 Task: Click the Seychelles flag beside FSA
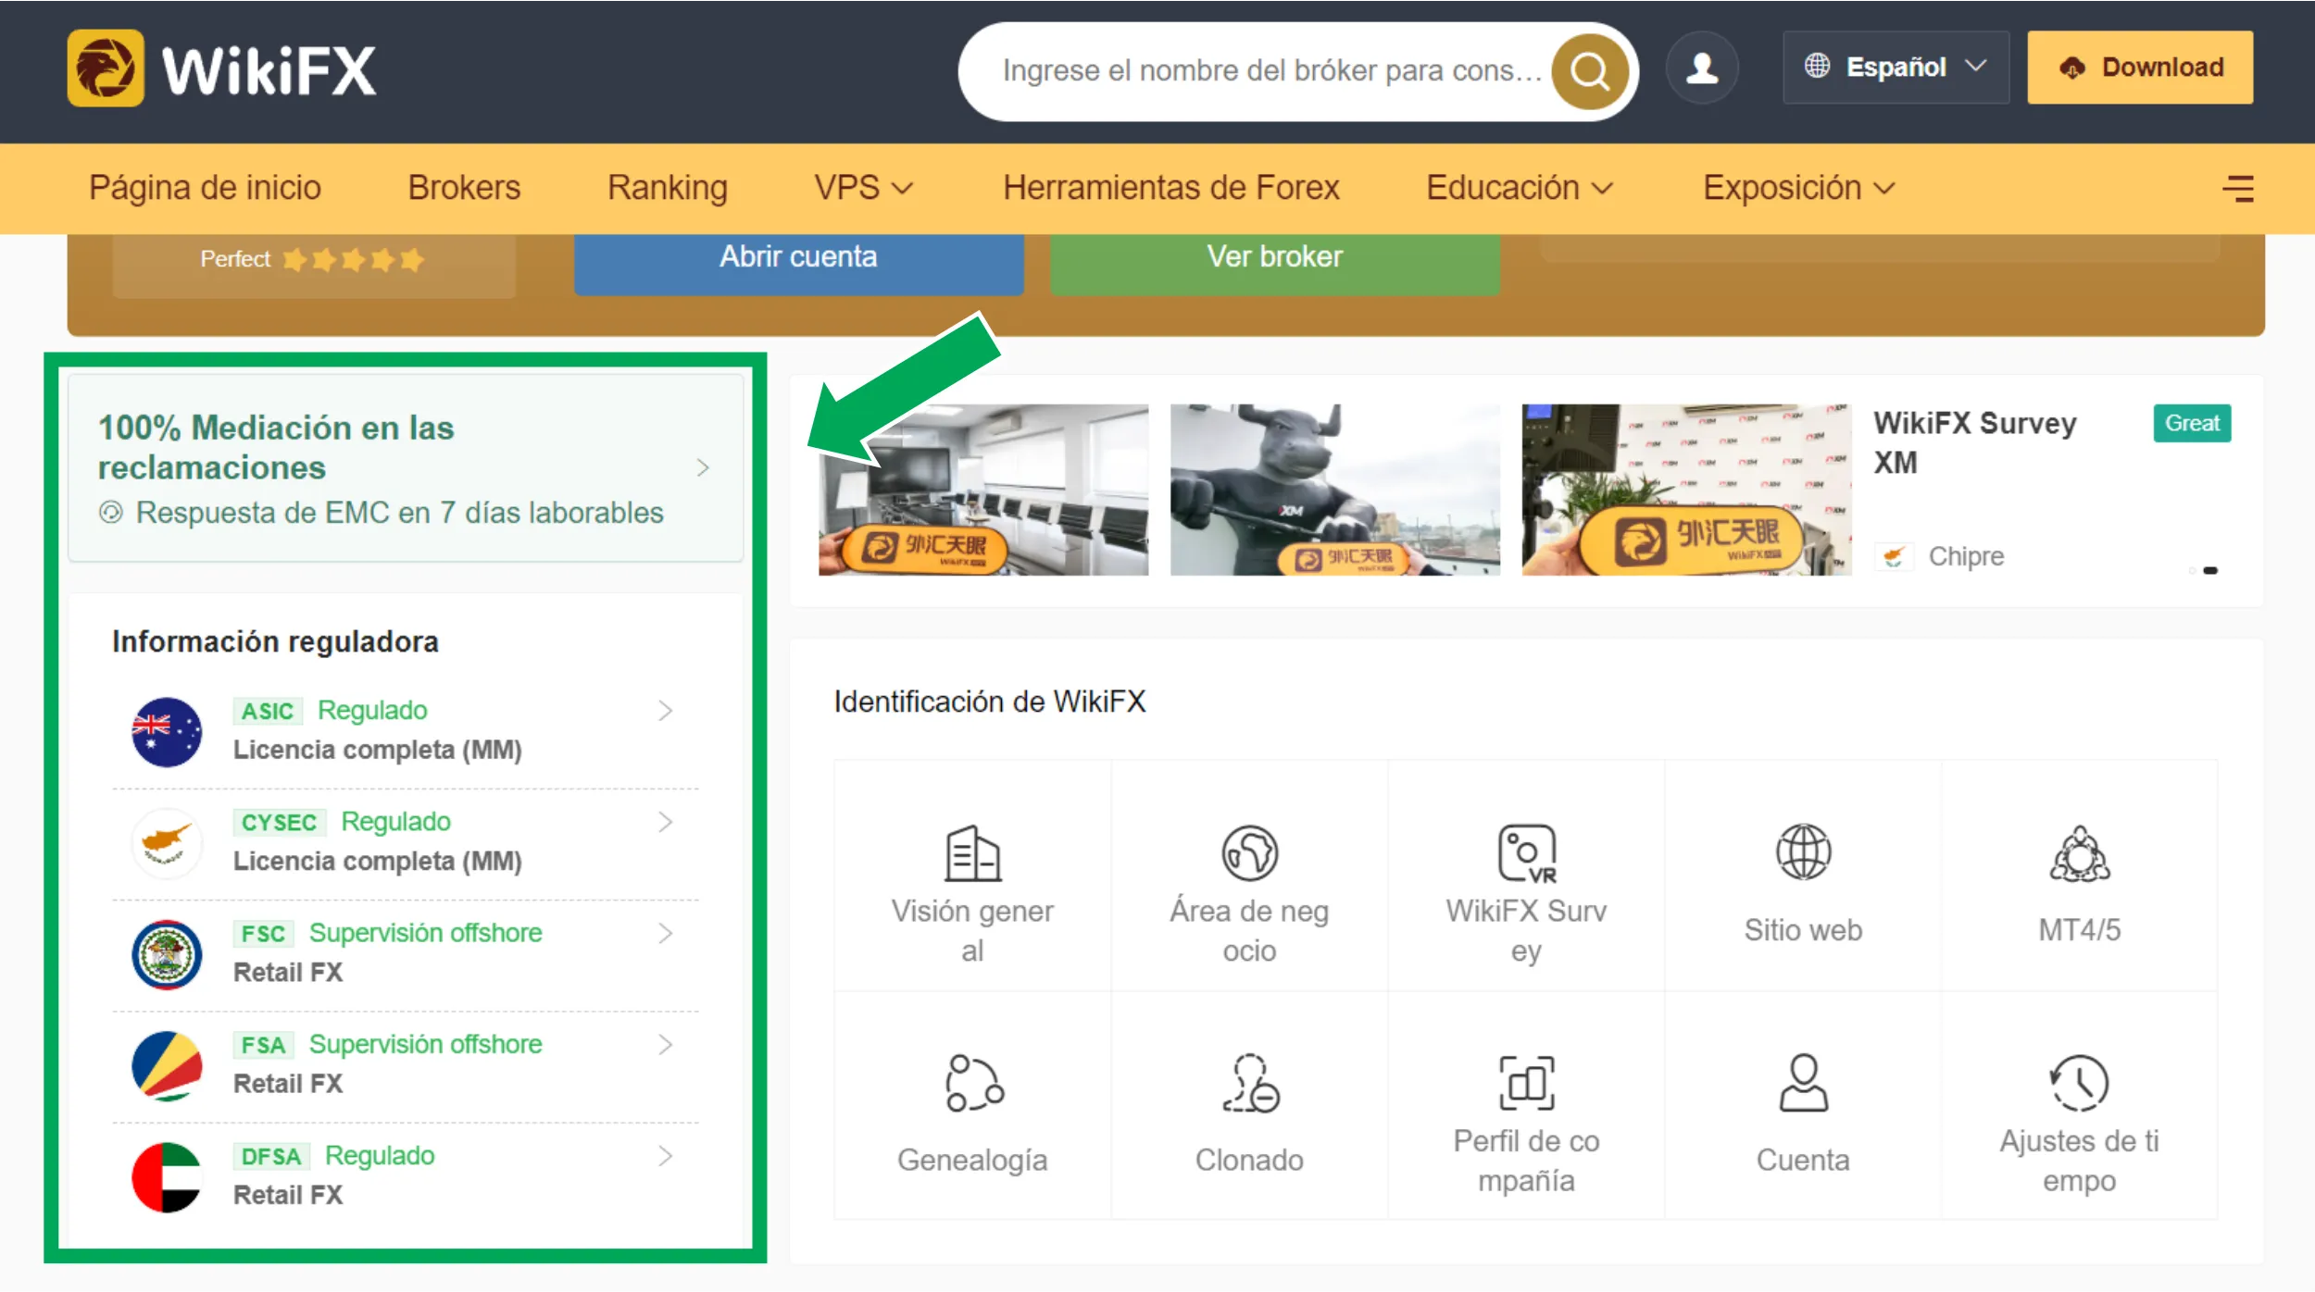pos(167,1065)
